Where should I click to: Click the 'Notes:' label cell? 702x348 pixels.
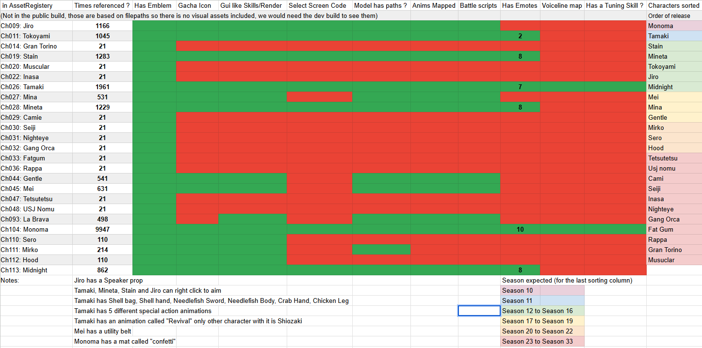(36, 280)
